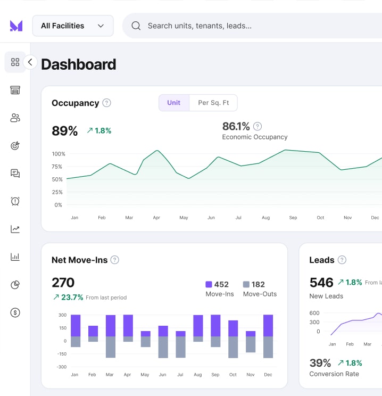Click the Occupancy help question icon

106,103
